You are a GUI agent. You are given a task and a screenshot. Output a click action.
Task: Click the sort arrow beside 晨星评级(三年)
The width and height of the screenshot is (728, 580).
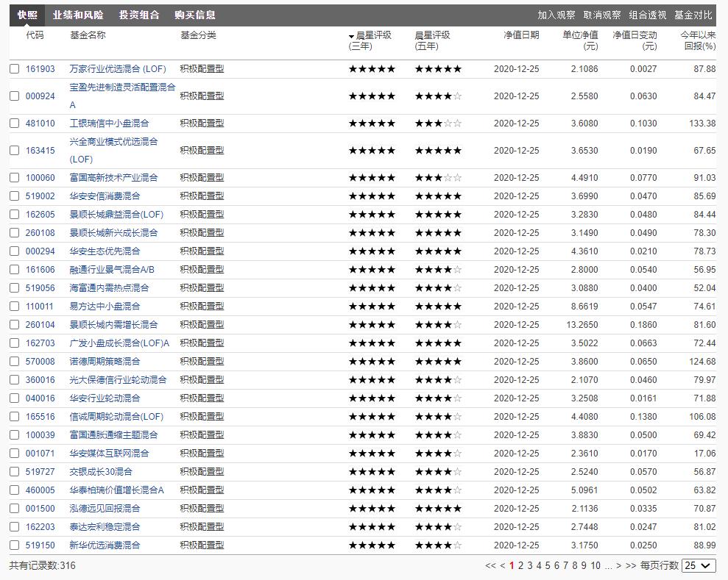point(350,35)
